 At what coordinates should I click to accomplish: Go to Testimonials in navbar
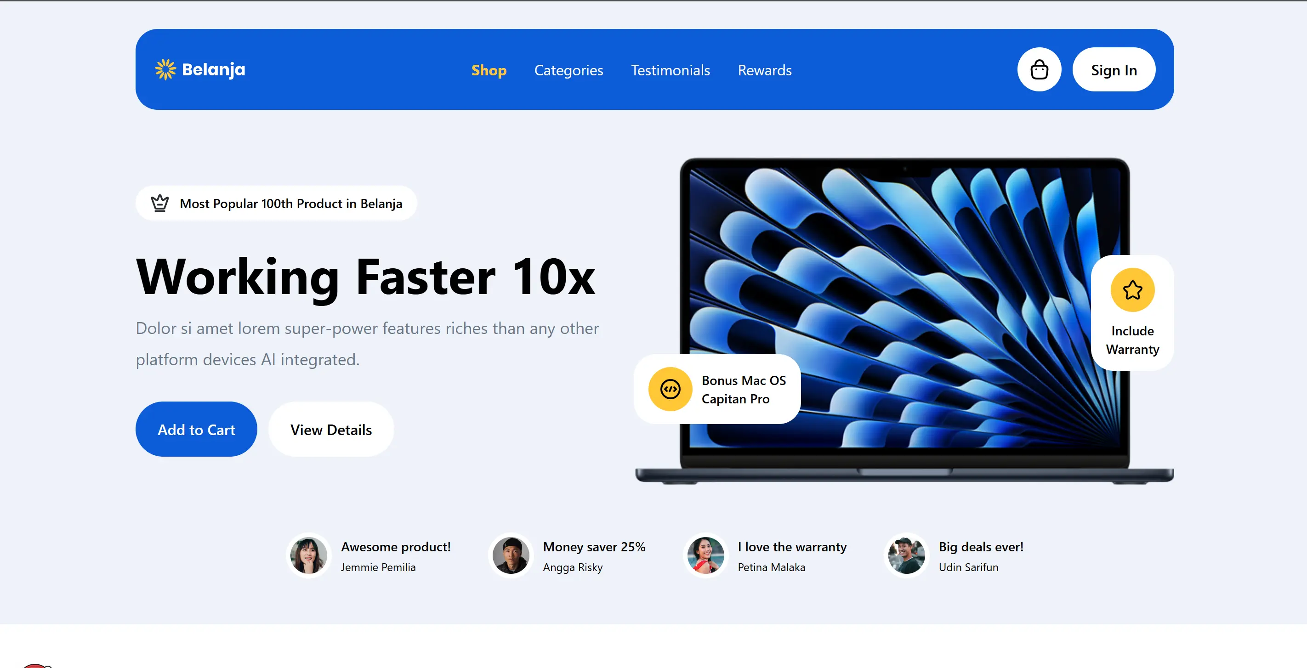click(670, 70)
